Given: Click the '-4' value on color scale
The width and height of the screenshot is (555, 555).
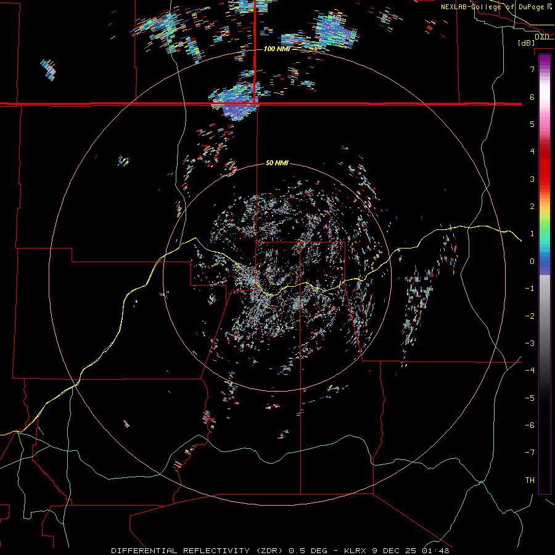Looking at the screenshot, I should point(530,370).
